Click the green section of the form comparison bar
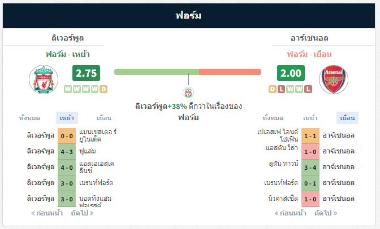 click(x=157, y=72)
